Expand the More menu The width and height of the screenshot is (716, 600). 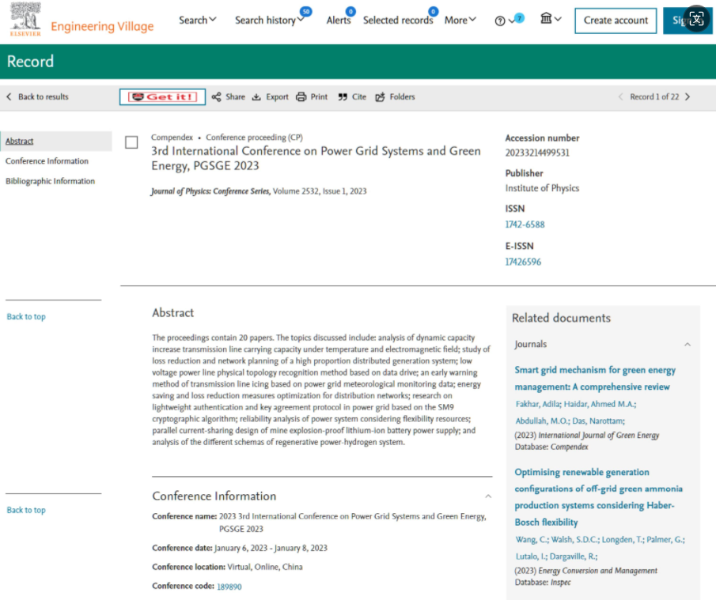pos(460,20)
